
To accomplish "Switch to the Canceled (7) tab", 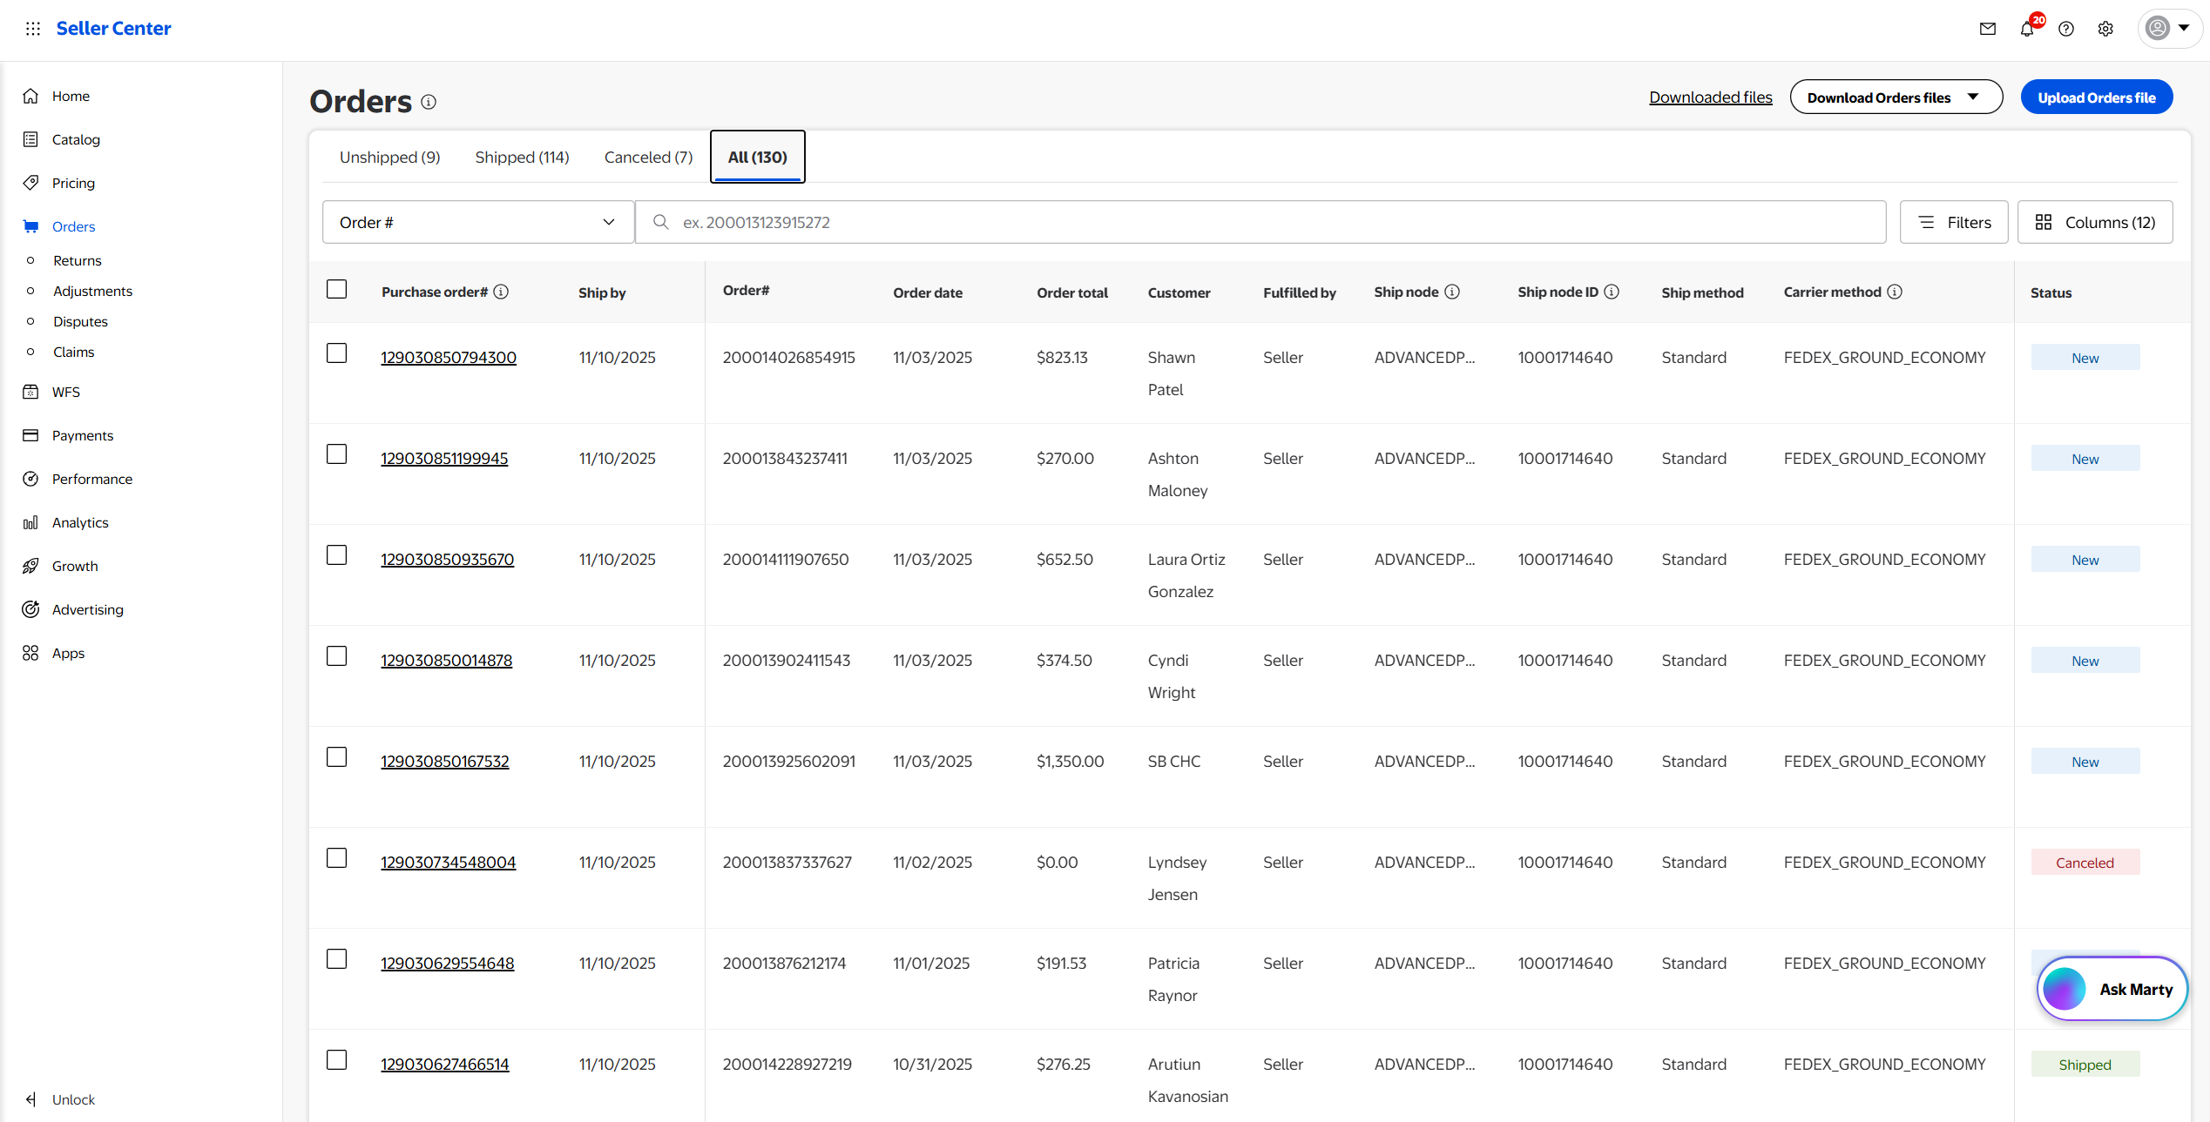I will point(649,158).
